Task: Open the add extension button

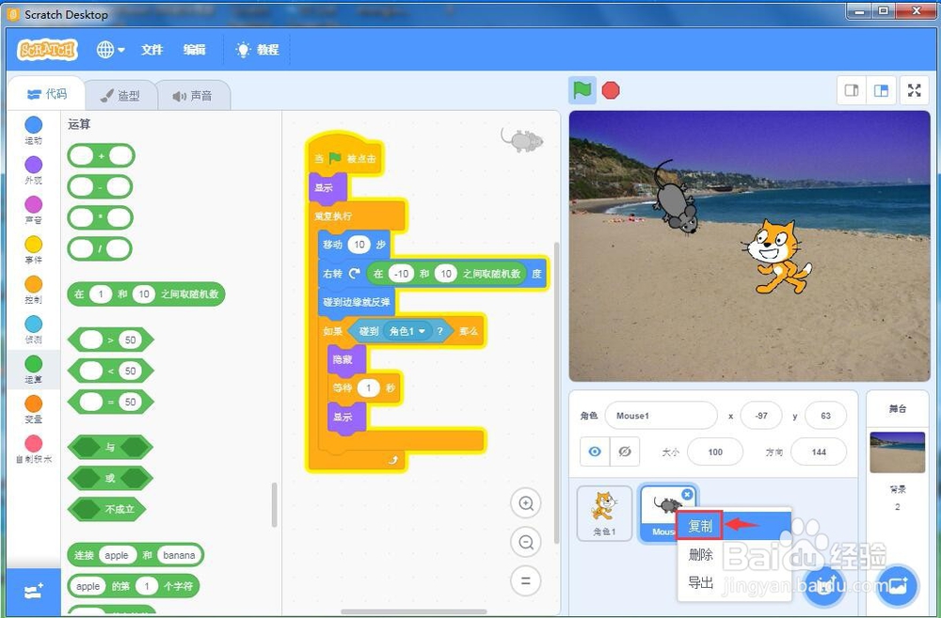Action: [34, 592]
